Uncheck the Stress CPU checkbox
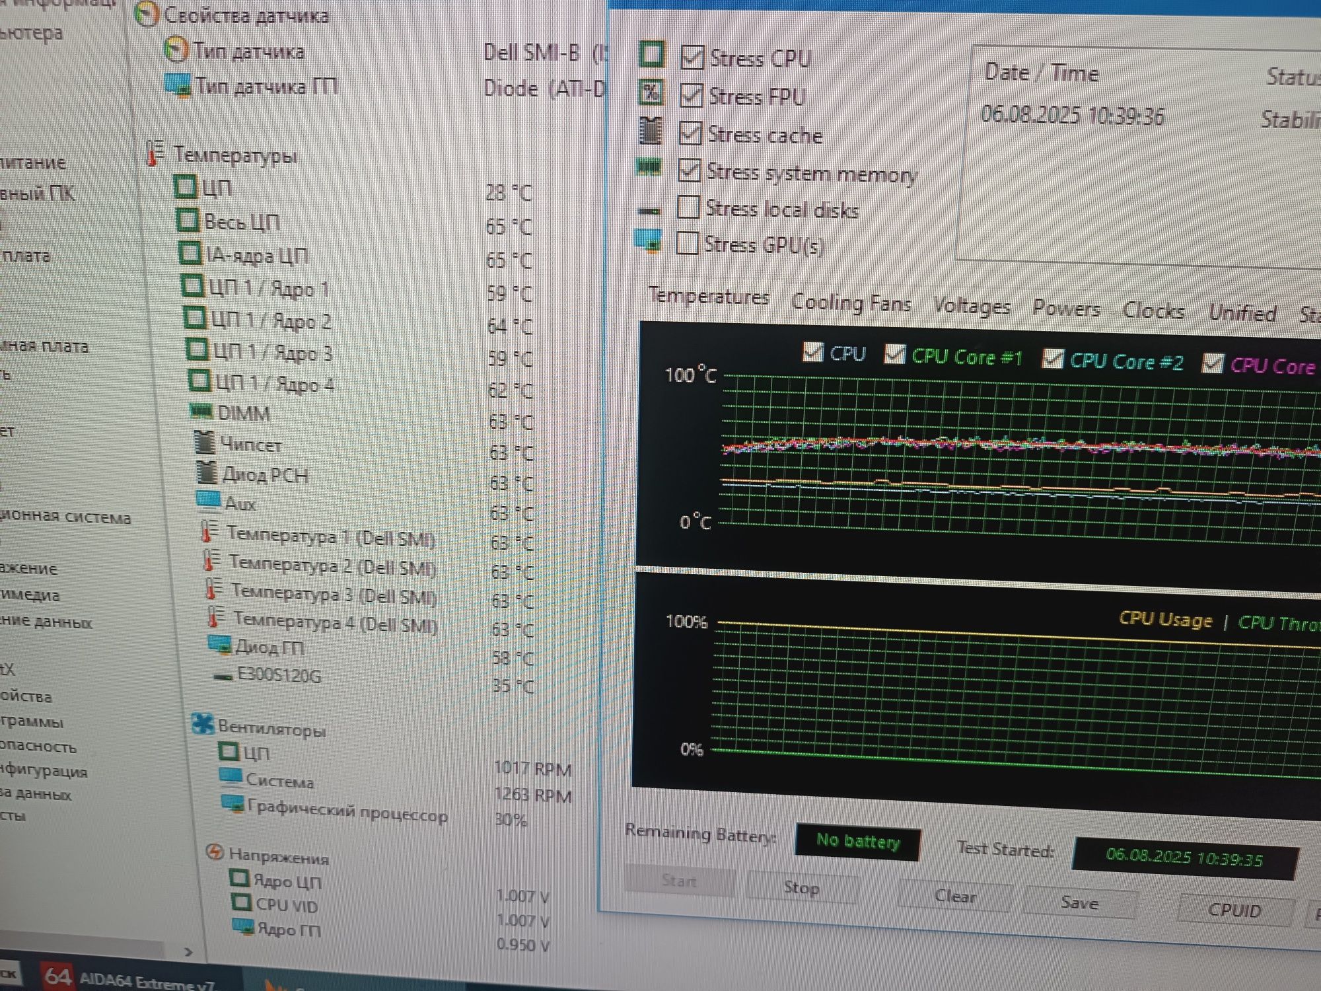This screenshot has height=991, width=1321. point(692,57)
